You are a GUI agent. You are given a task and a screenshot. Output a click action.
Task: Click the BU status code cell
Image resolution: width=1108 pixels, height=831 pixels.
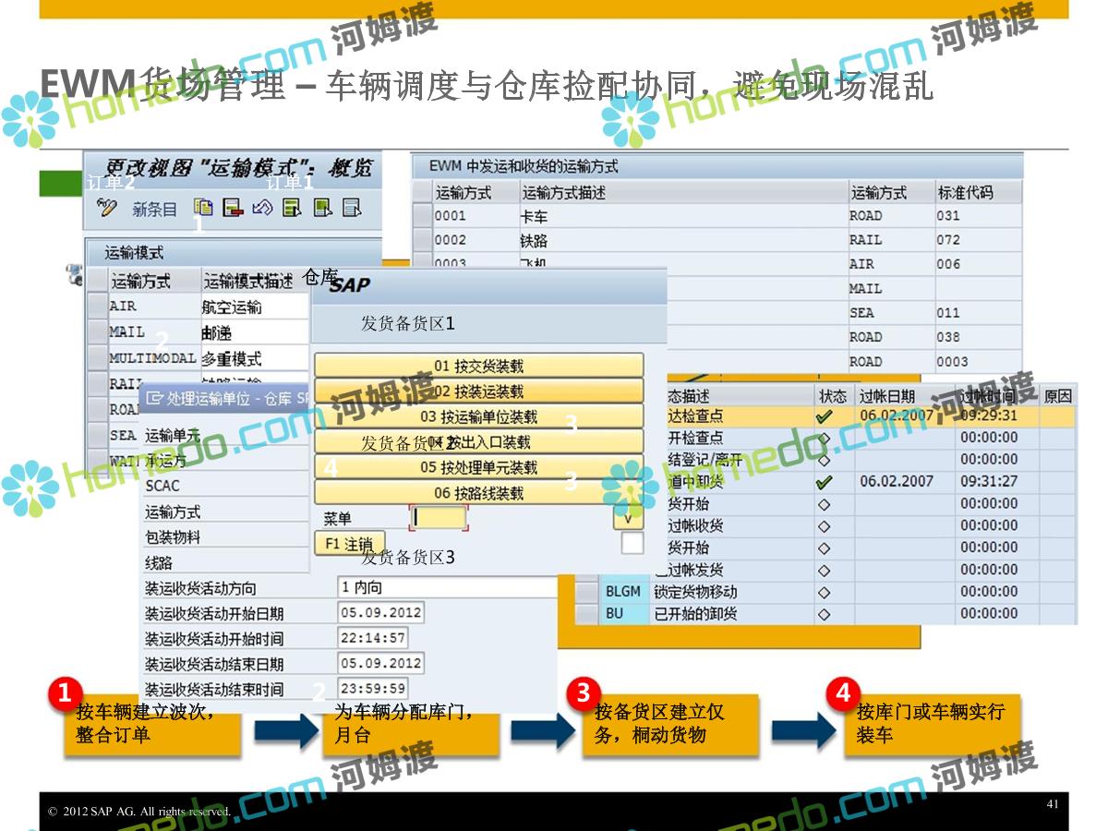[x=623, y=613]
